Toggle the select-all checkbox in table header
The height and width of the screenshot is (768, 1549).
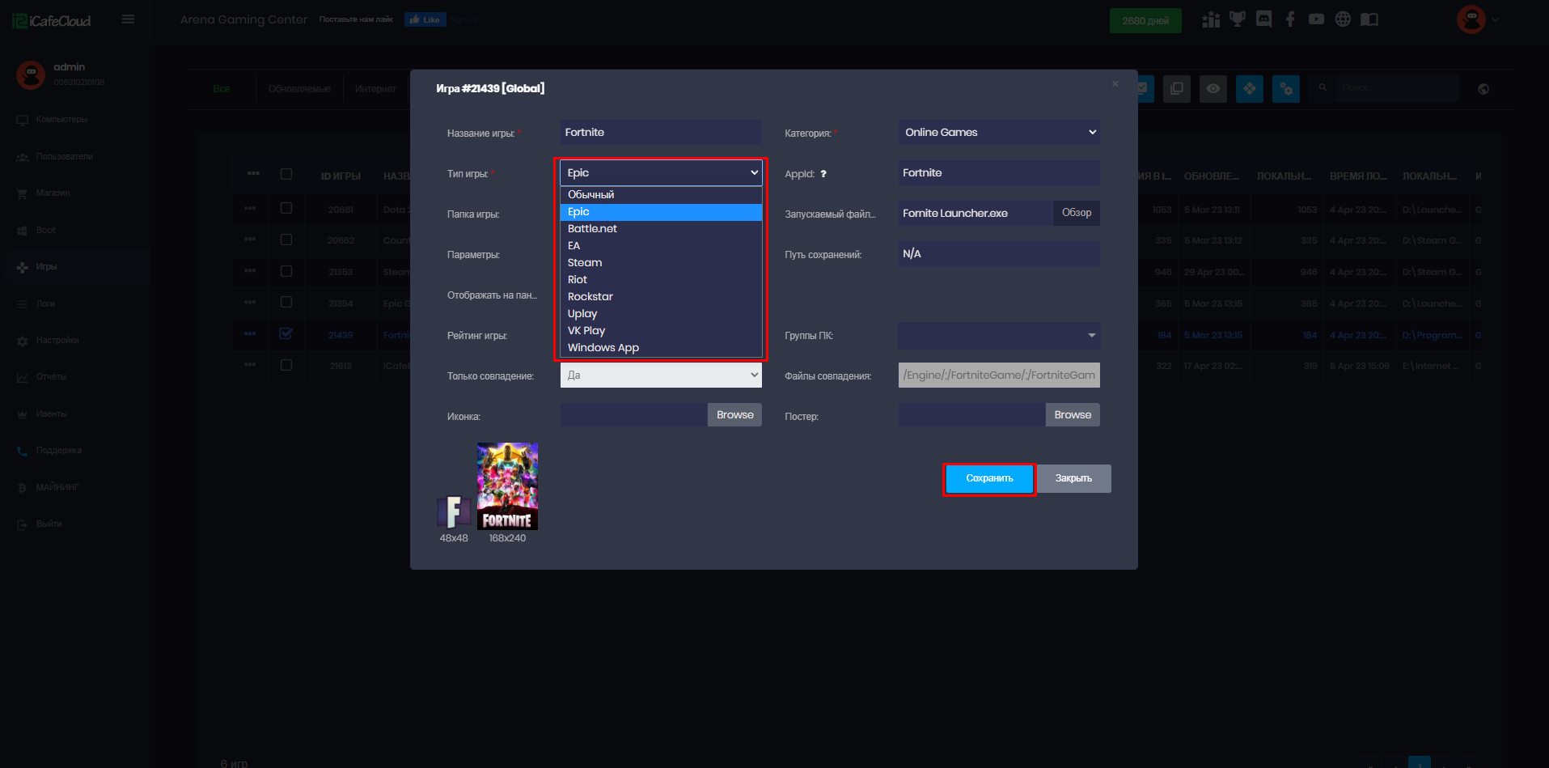click(286, 174)
